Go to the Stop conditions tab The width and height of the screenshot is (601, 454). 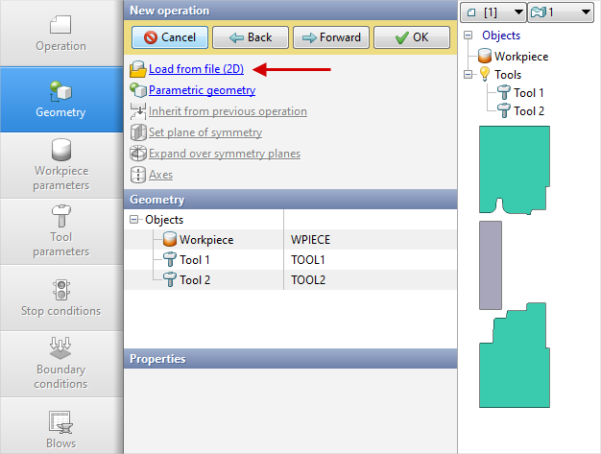(61, 298)
